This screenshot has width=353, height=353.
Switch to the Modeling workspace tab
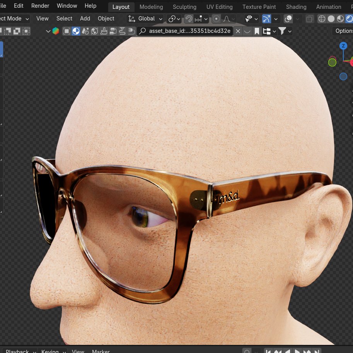pos(151,7)
